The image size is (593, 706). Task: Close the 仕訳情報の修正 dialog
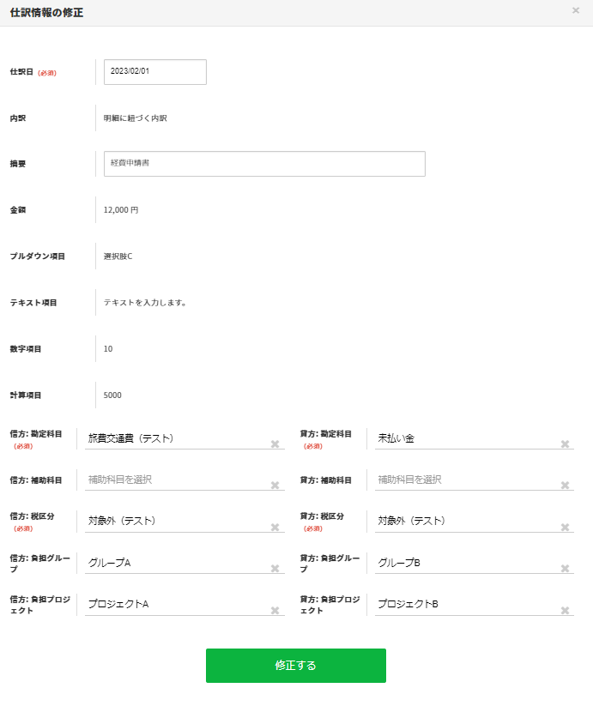(575, 11)
